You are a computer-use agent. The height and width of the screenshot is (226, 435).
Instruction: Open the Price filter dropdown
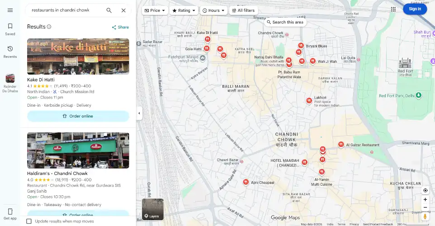click(155, 10)
